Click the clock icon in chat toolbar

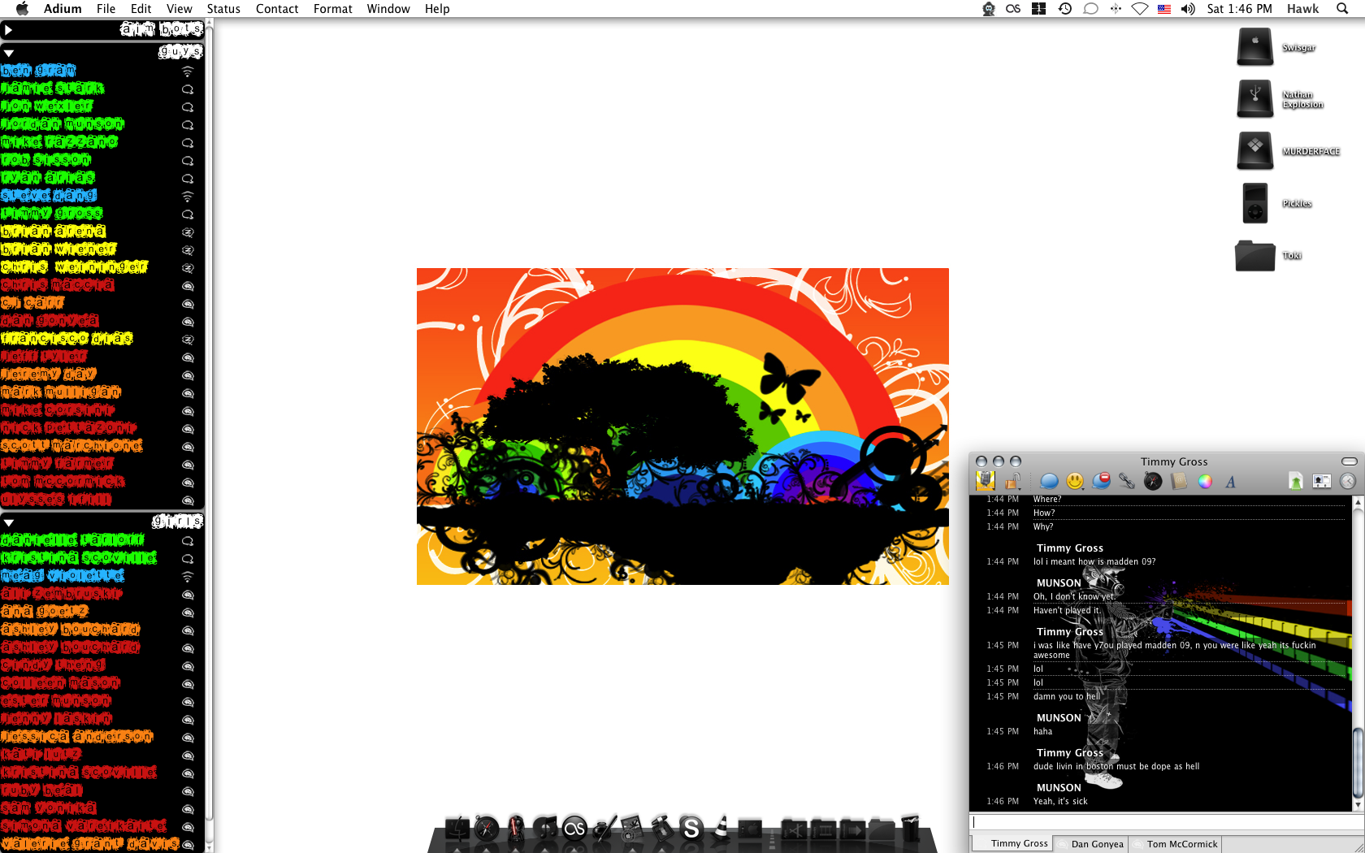tap(1348, 481)
